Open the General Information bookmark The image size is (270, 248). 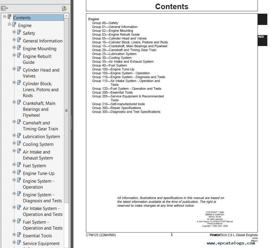(43, 41)
